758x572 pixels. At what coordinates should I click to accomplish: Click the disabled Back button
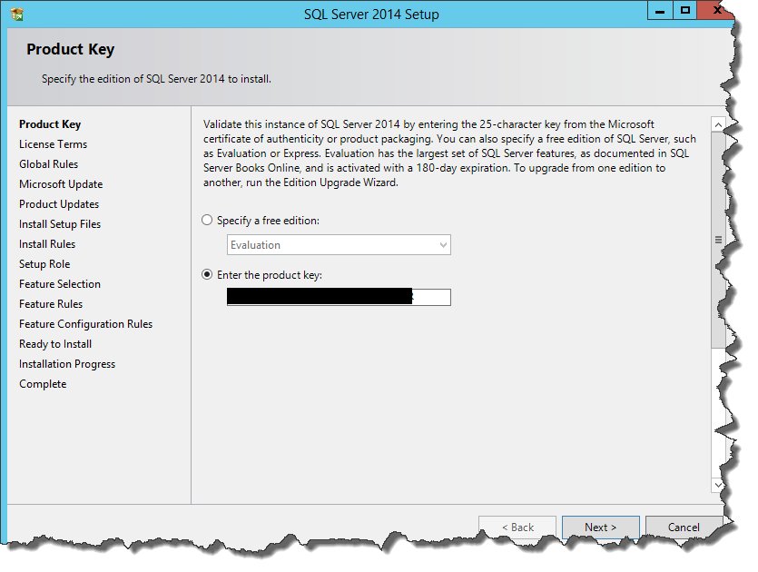(x=518, y=528)
